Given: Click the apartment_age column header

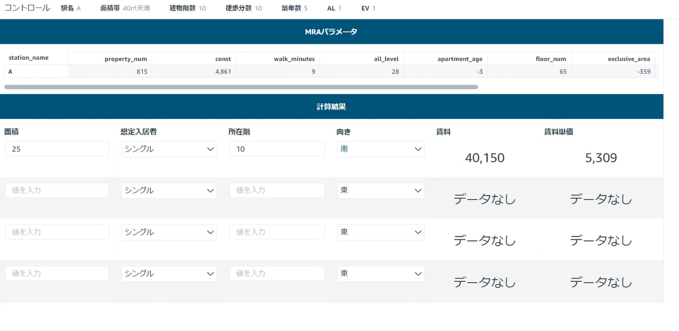Looking at the screenshot, I should click(460, 59).
